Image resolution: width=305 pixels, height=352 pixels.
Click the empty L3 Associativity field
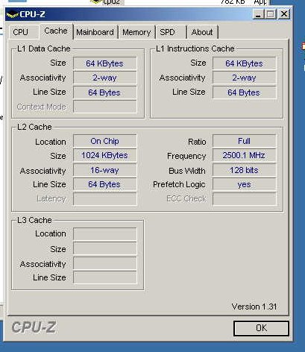pos(105,263)
